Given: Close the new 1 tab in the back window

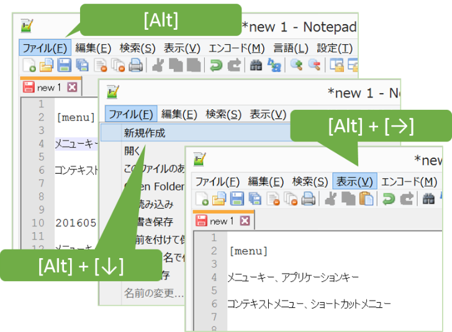Looking at the screenshot, I should pyautogui.click(x=72, y=87).
